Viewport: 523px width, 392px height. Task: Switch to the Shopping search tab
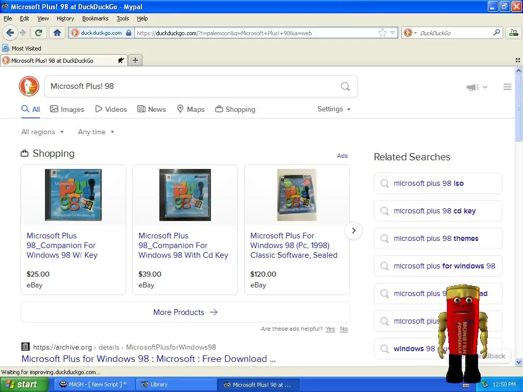tap(235, 109)
